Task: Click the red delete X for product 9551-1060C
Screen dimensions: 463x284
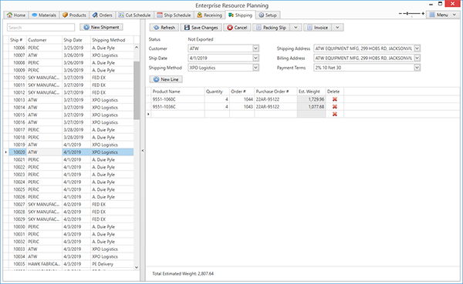Action: tap(335, 99)
